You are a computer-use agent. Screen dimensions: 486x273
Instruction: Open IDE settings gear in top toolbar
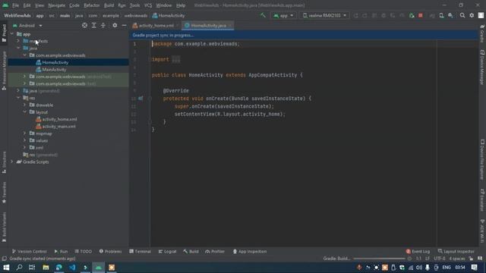coord(472,15)
